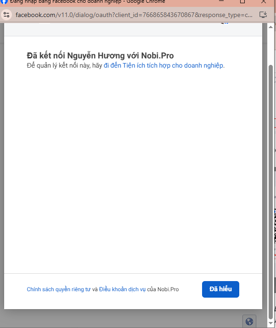Click the "Đã kết nối Nguyễn Hương" heading

[x=100, y=56]
